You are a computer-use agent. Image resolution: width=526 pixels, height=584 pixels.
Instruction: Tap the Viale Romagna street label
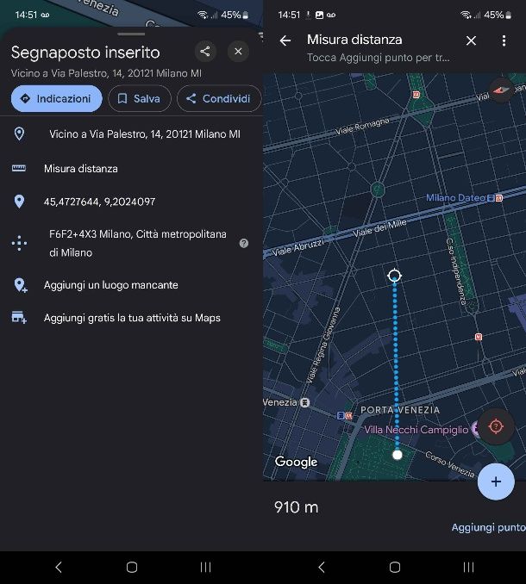pos(362,126)
